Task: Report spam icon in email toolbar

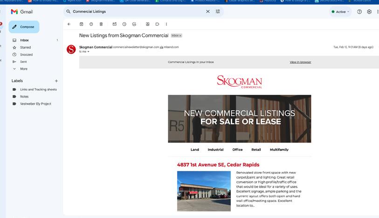Action: click(91, 24)
